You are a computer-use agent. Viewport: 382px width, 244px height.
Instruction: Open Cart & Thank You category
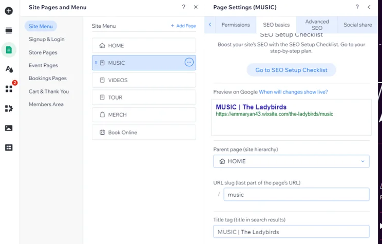tap(49, 91)
